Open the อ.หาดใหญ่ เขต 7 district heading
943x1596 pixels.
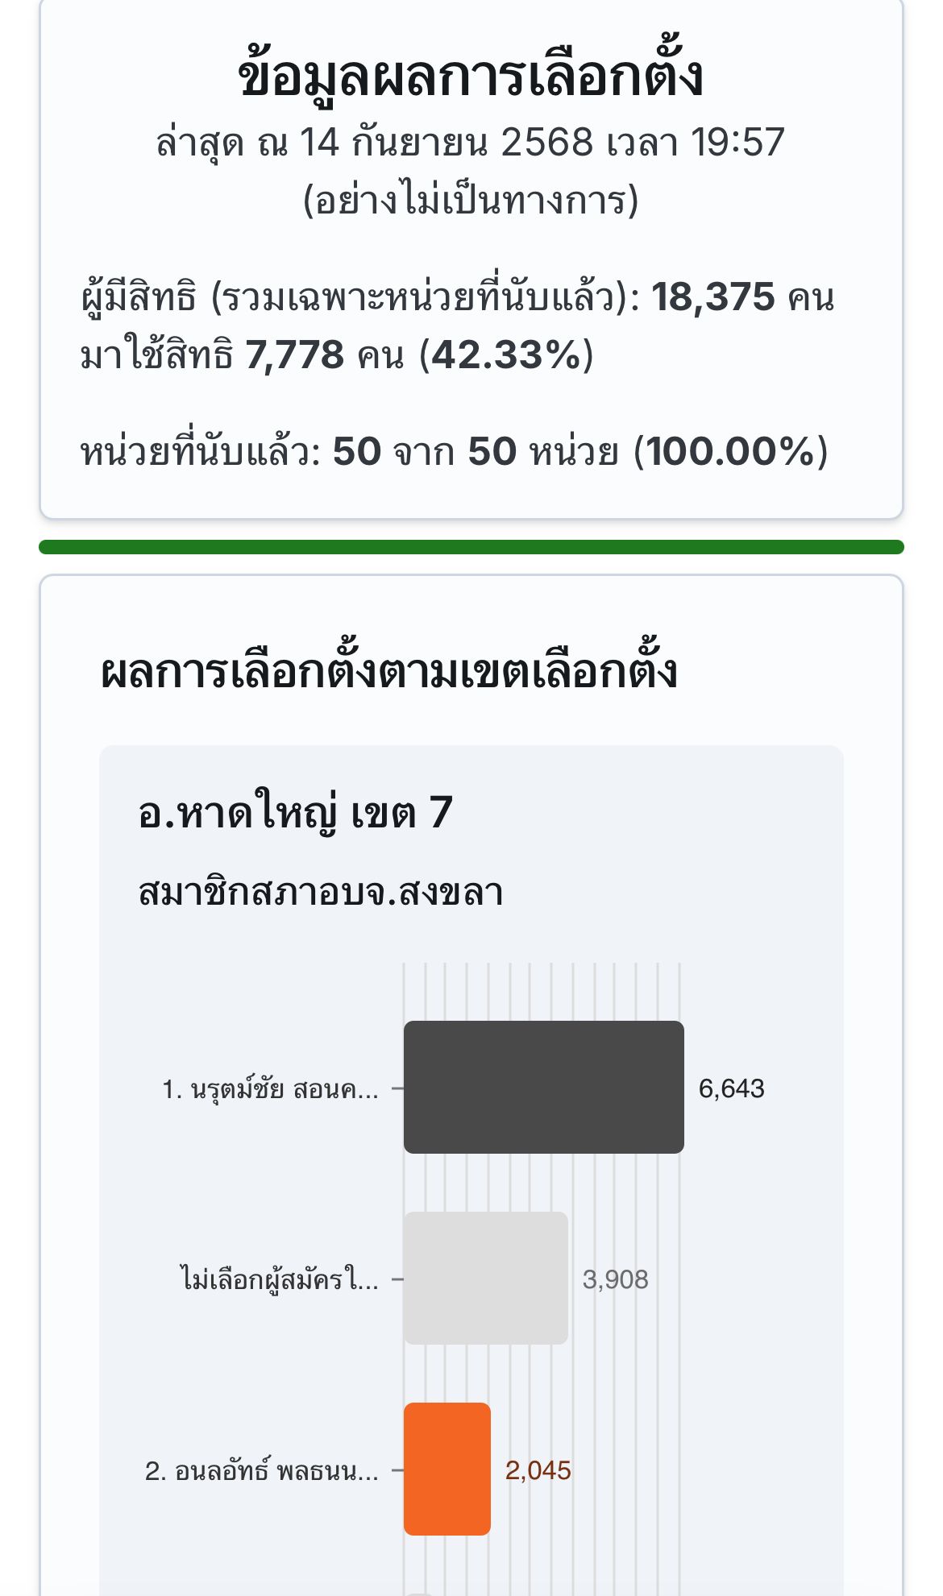tap(295, 812)
